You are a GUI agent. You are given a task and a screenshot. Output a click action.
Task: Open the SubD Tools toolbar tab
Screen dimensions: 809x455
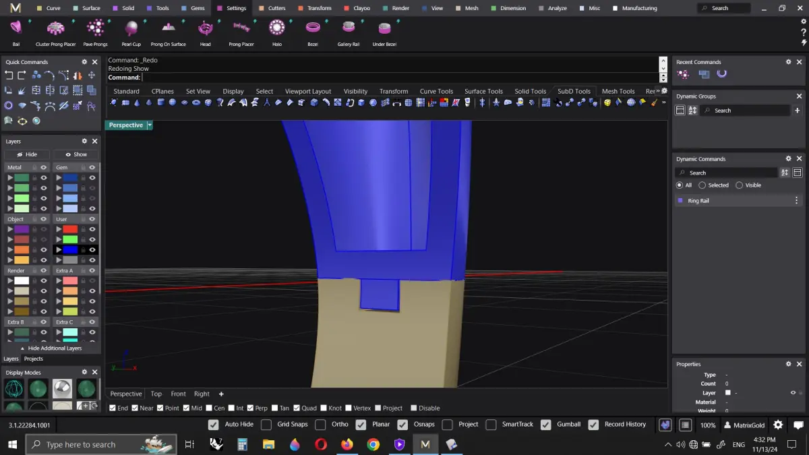[574, 92]
